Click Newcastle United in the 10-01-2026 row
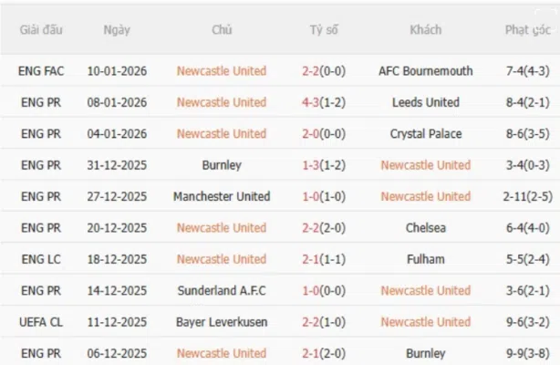Viewport: 560px width, 365px height. click(x=222, y=71)
